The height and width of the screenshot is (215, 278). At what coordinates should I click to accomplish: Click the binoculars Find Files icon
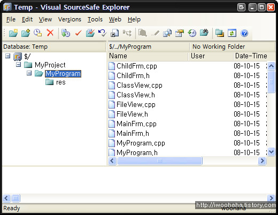204,33
